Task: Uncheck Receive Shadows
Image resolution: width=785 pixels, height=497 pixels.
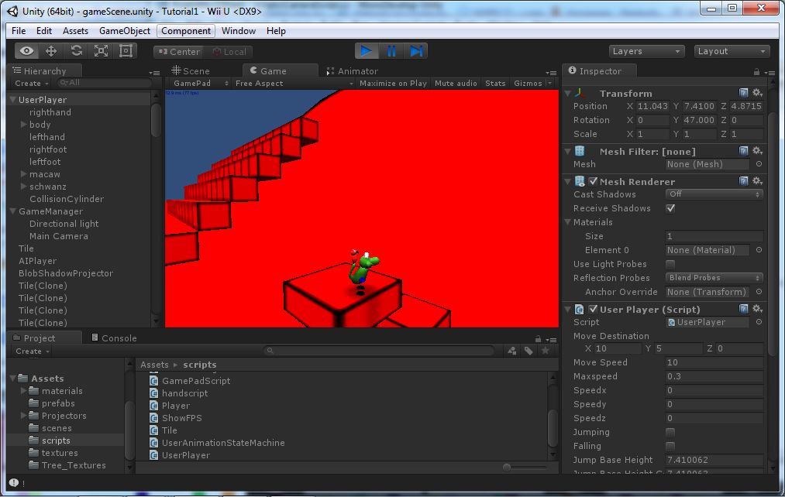Action: click(x=670, y=208)
